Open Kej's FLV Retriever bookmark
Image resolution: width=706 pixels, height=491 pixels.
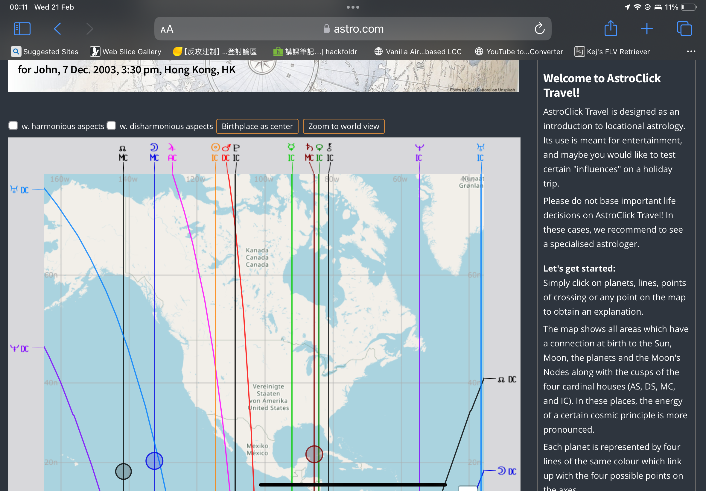click(x=612, y=51)
